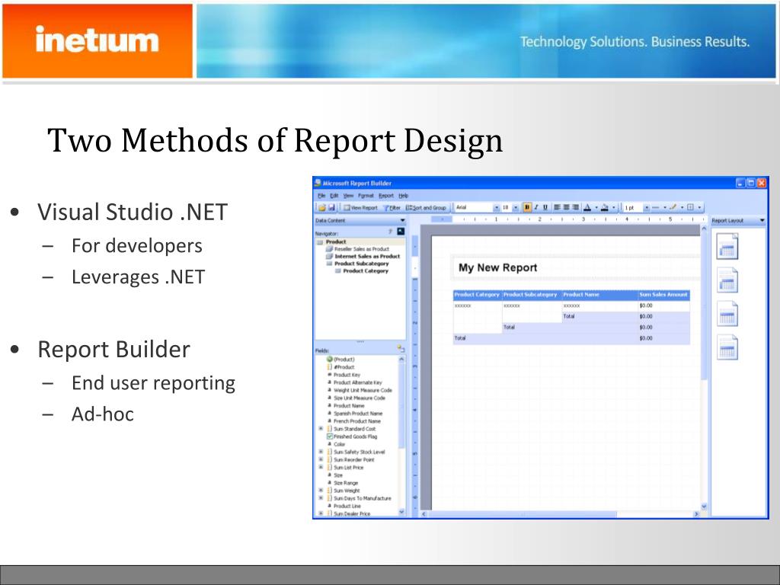Select the third Report Layout template icon
Screen dimensions: 780x585
point(727,313)
